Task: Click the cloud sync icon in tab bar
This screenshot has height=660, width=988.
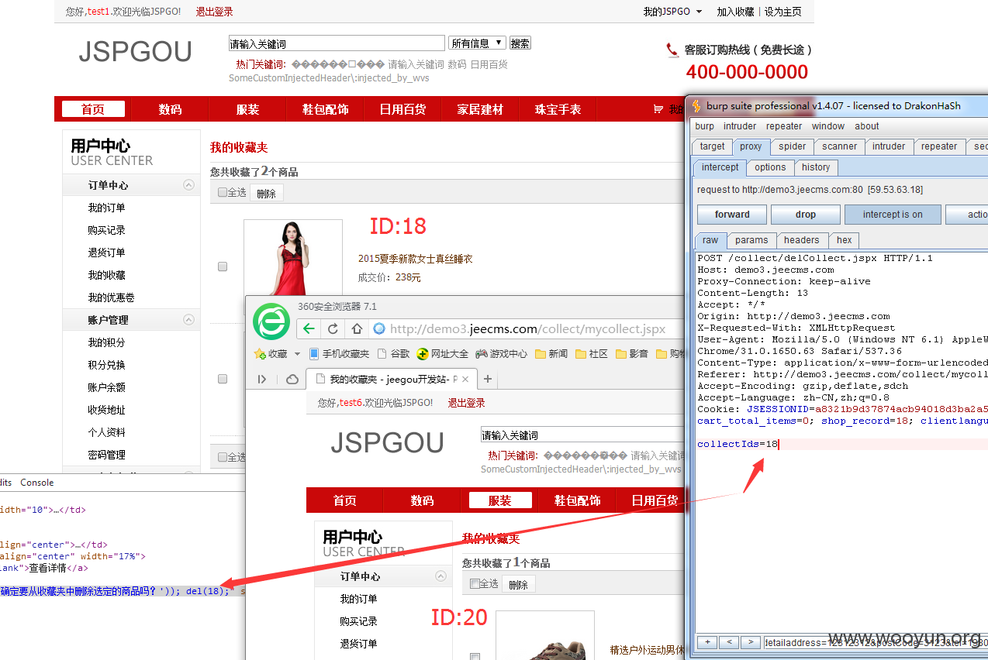Action: pyautogui.click(x=292, y=379)
